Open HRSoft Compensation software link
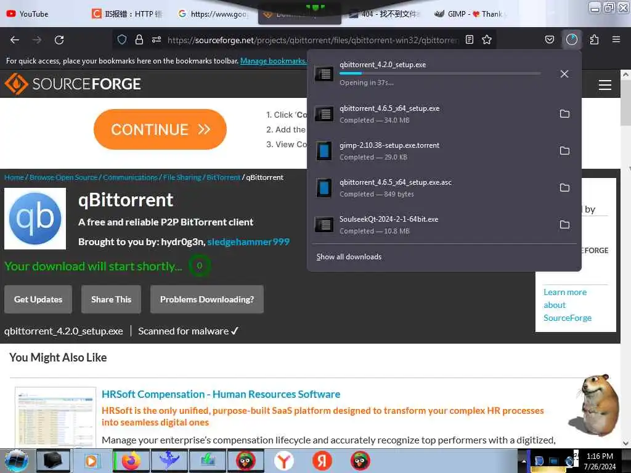This screenshot has height=473, width=631. point(221,394)
